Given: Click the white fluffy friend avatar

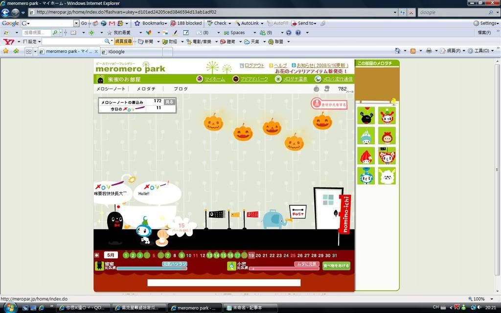Looking at the screenshot, I should (x=387, y=176).
